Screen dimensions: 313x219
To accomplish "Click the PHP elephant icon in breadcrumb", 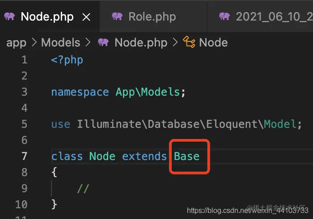I will tap(103, 42).
